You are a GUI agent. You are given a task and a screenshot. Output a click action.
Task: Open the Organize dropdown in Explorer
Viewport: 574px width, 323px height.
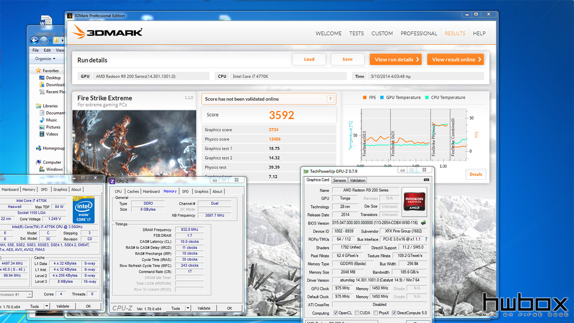click(x=45, y=59)
